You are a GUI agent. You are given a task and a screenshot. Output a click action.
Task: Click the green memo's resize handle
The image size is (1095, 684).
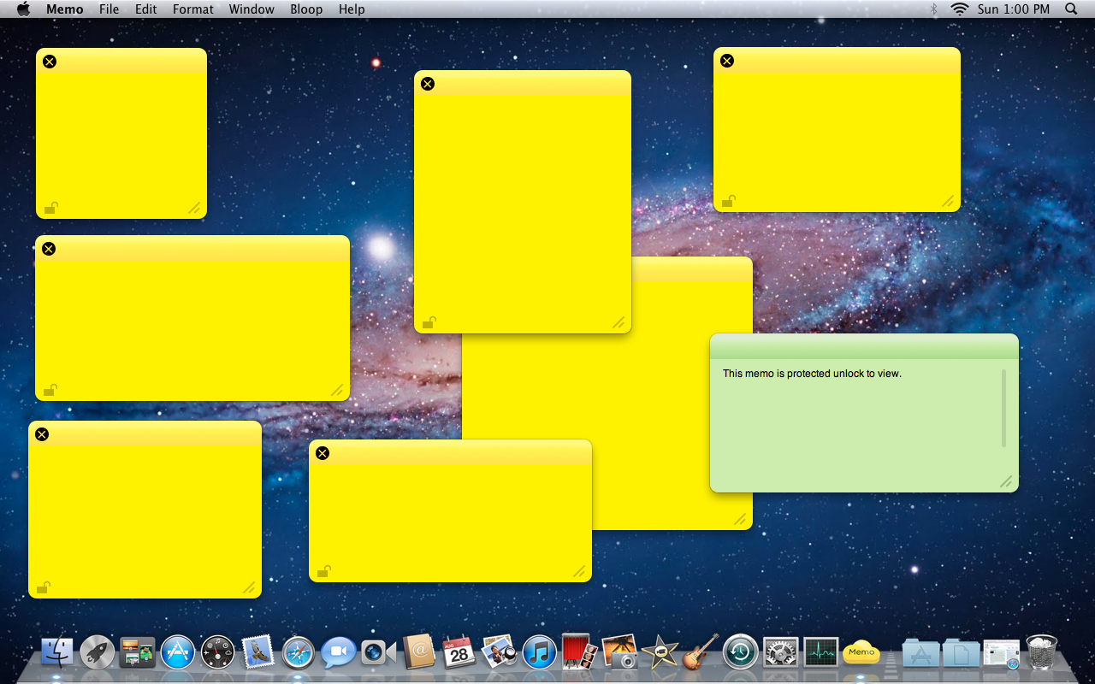(1006, 482)
